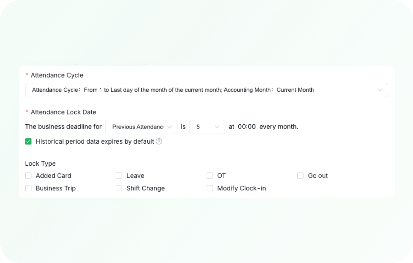Click the dropdown arrow on Attendance Cycle field
This screenshot has height=263, width=413.
pos(380,90)
